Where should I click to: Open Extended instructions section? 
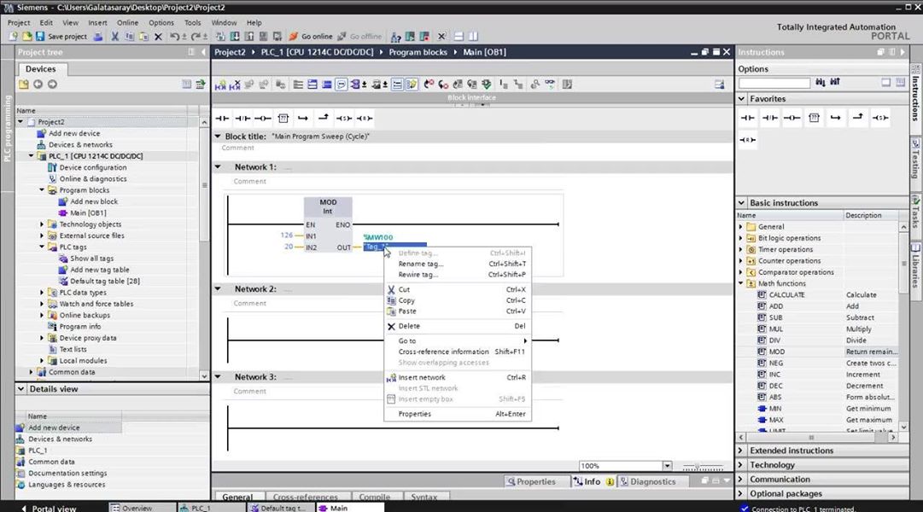[x=792, y=451]
